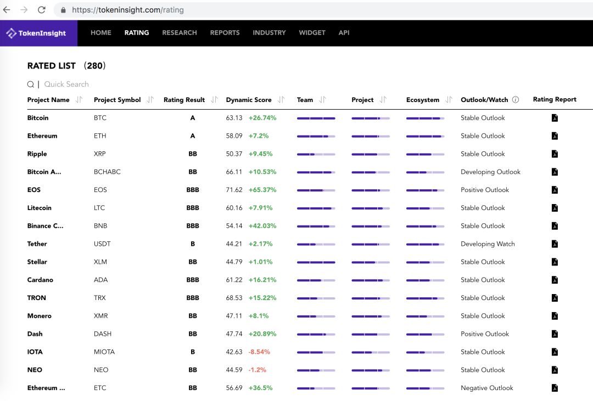This screenshot has height=401, width=593.
Task: Click NEO dynamic score 44.59
Action: pos(234,370)
